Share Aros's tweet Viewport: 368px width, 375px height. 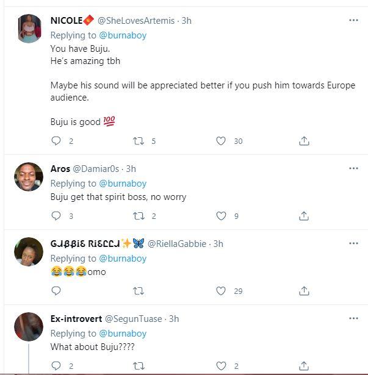tap(303, 216)
